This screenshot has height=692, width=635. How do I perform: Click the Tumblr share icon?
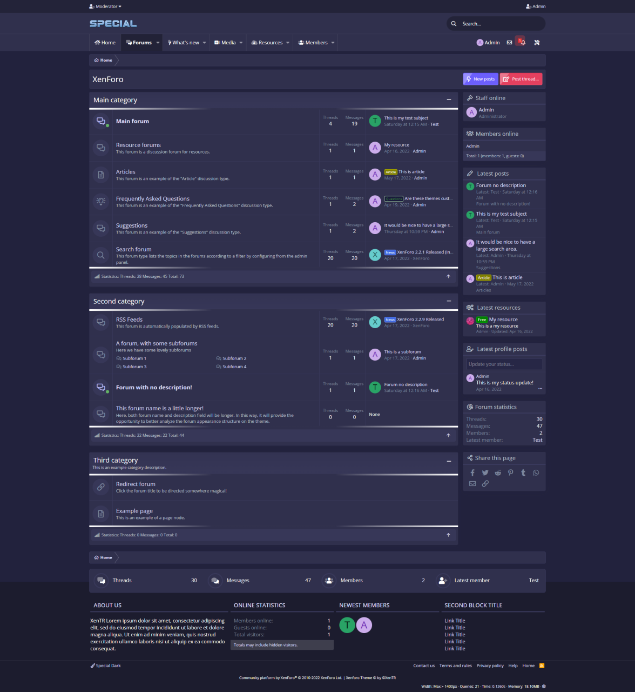523,473
